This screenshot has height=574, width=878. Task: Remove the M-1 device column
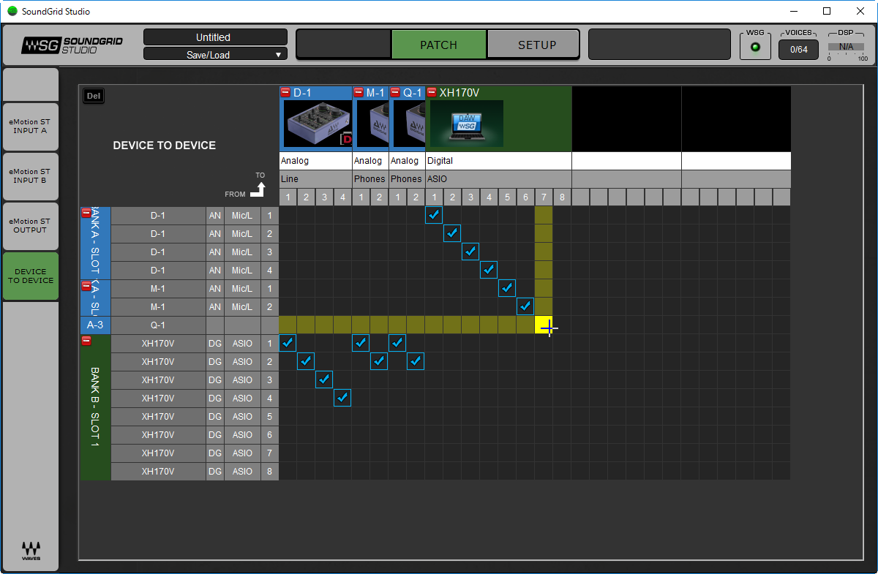click(x=359, y=92)
